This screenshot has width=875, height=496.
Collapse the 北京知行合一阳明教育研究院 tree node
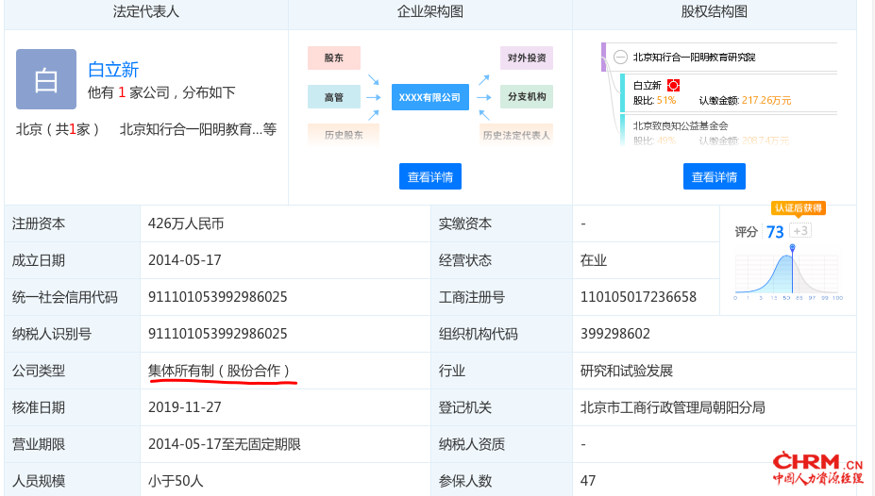pos(620,57)
